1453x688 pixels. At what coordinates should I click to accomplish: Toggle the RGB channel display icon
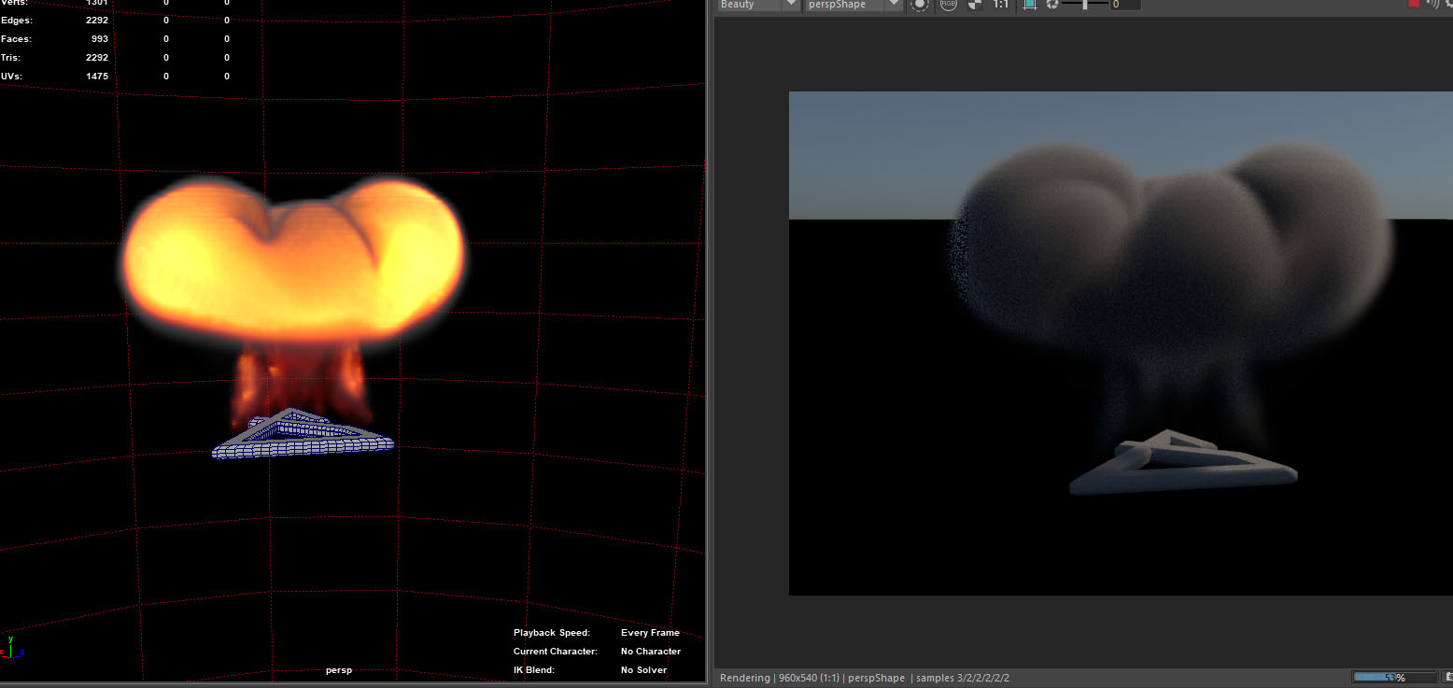[x=948, y=5]
